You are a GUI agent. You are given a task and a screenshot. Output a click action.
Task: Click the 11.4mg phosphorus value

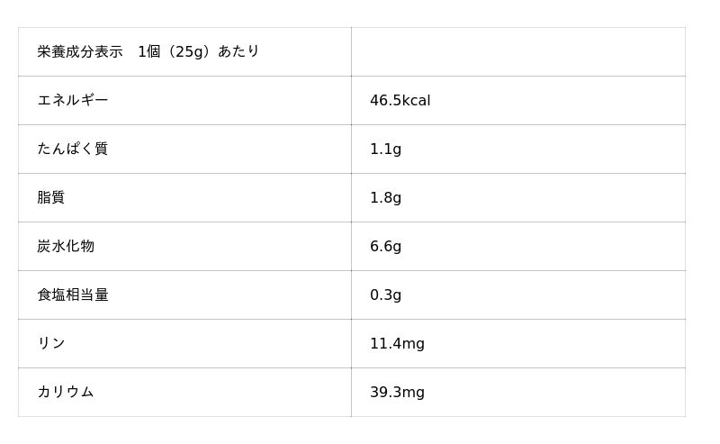(397, 343)
